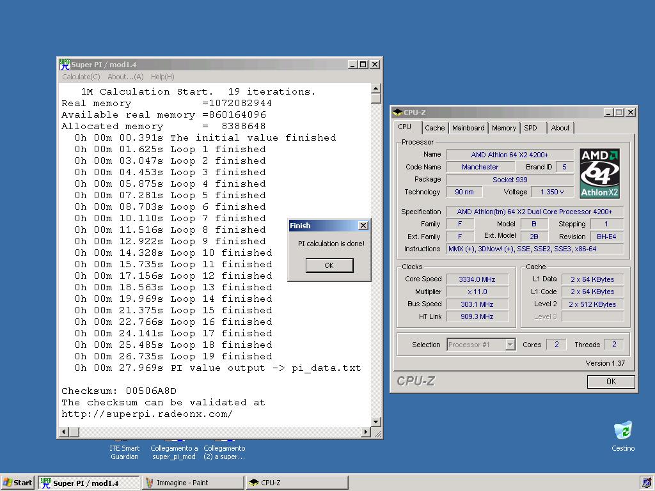Select the CPU tab in CPU-Z
The height and width of the screenshot is (491, 655).
404,127
